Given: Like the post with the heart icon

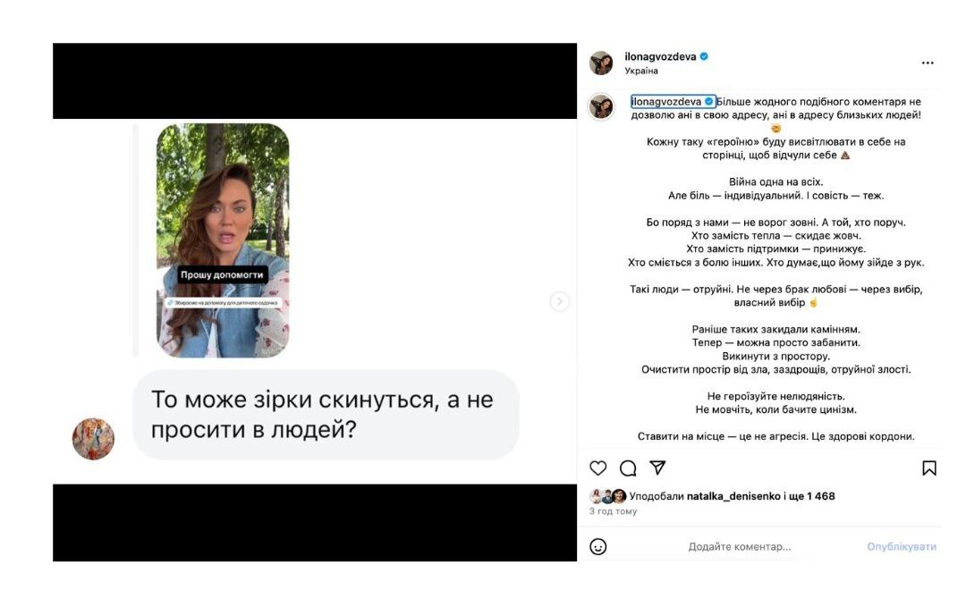Looking at the screenshot, I should click(x=597, y=468).
